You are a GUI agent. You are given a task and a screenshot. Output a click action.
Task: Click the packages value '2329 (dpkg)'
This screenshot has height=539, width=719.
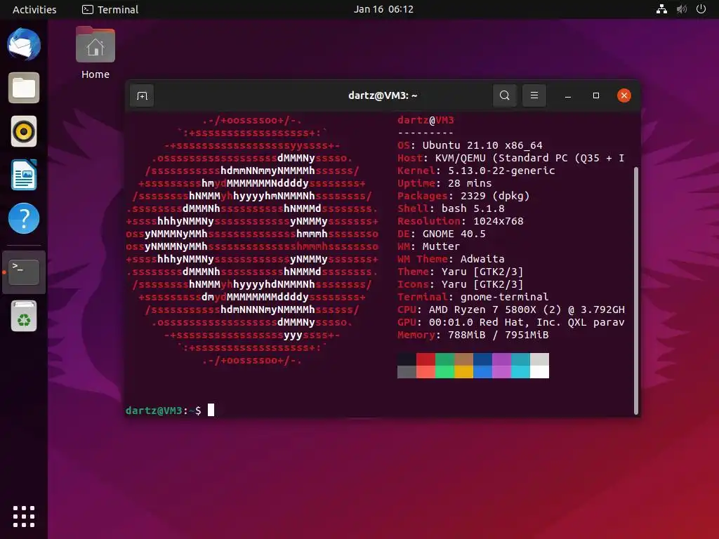pos(495,196)
